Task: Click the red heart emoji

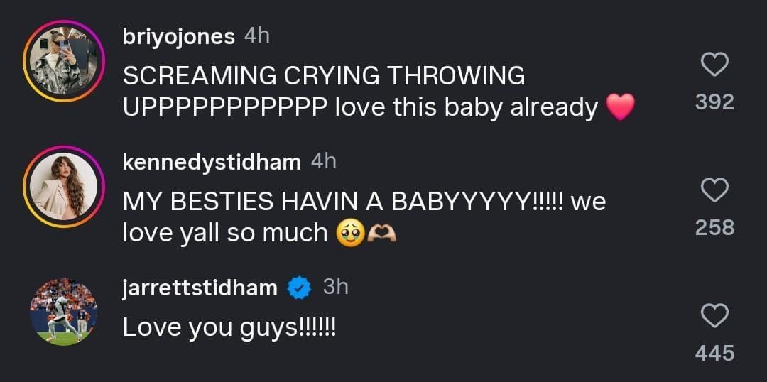Action: pyautogui.click(x=620, y=107)
